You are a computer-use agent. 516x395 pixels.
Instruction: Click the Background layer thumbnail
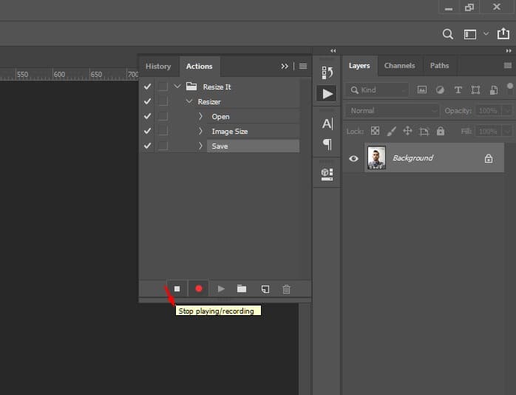[376, 158]
